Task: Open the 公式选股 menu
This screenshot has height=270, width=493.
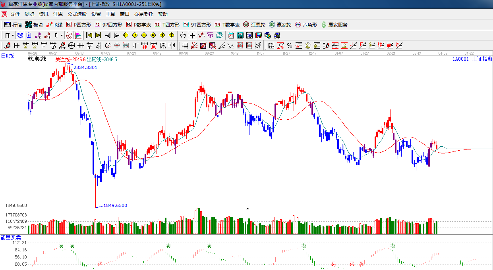Action: point(77,14)
